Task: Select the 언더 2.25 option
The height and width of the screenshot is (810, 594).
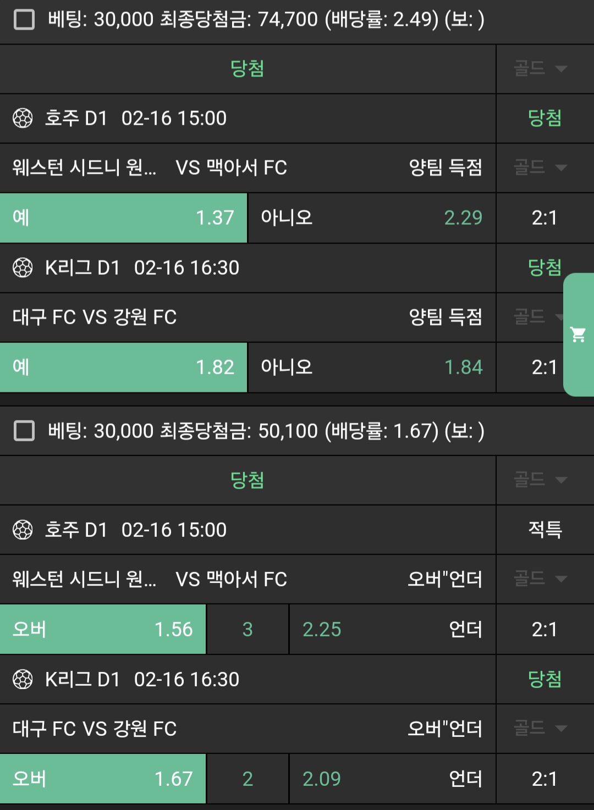Action: [x=392, y=629]
